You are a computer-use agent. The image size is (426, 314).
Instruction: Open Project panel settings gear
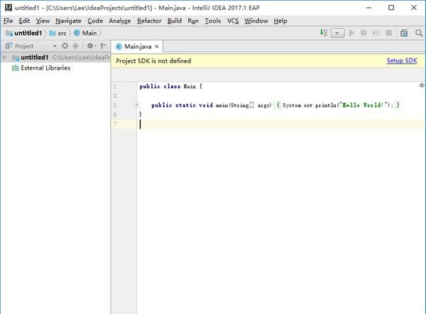point(91,46)
